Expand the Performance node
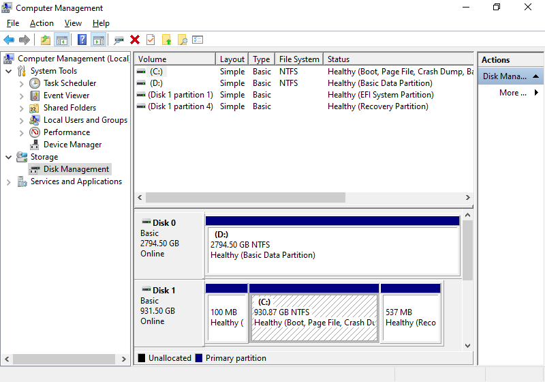Screen dimensions: 545x382 coord(22,133)
